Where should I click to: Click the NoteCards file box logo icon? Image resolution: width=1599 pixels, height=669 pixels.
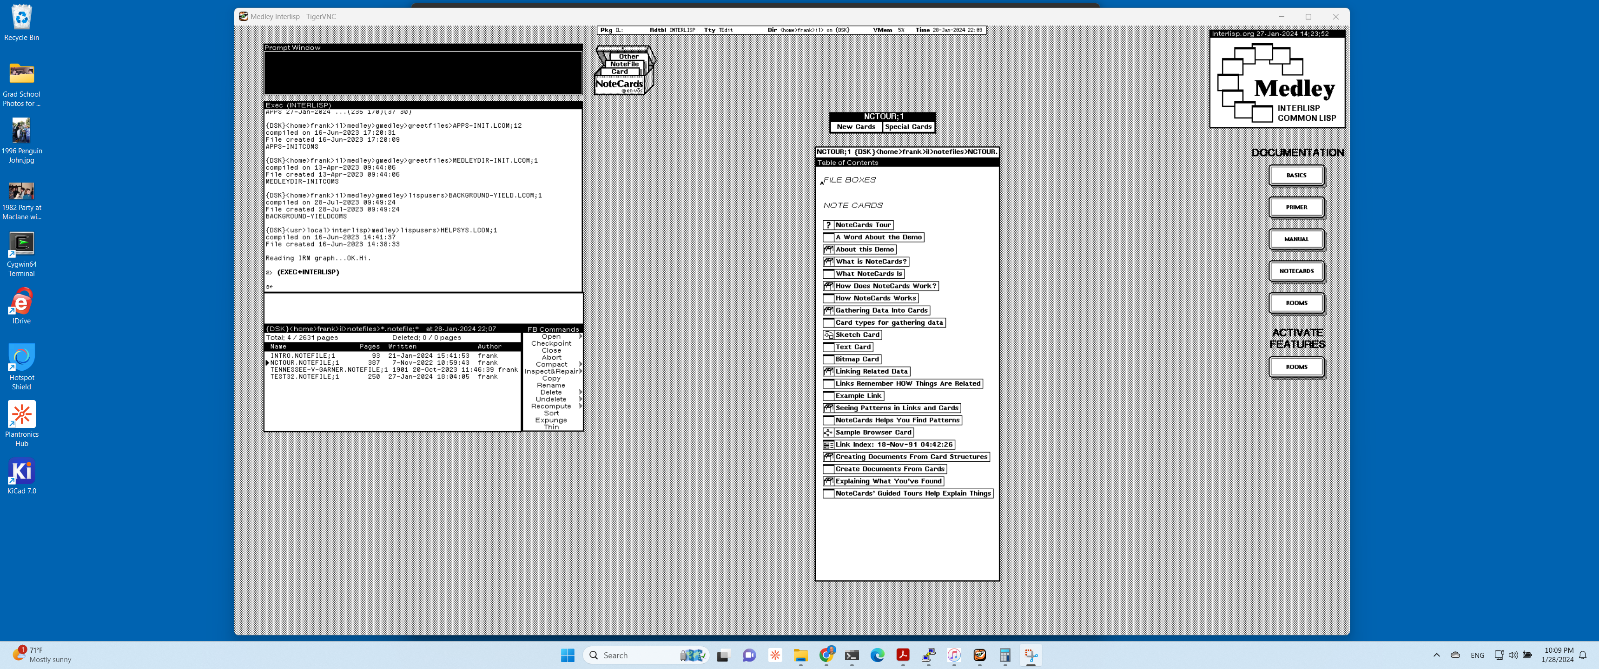pyautogui.click(x=624, y=70)
